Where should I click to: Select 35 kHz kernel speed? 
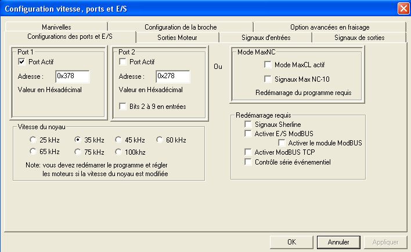(x=77, y=140)
